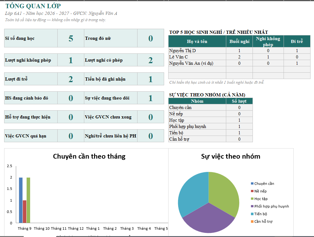Click the "Đi trễ" column header
Screen dimensions: 314x237
click(297, 41)
